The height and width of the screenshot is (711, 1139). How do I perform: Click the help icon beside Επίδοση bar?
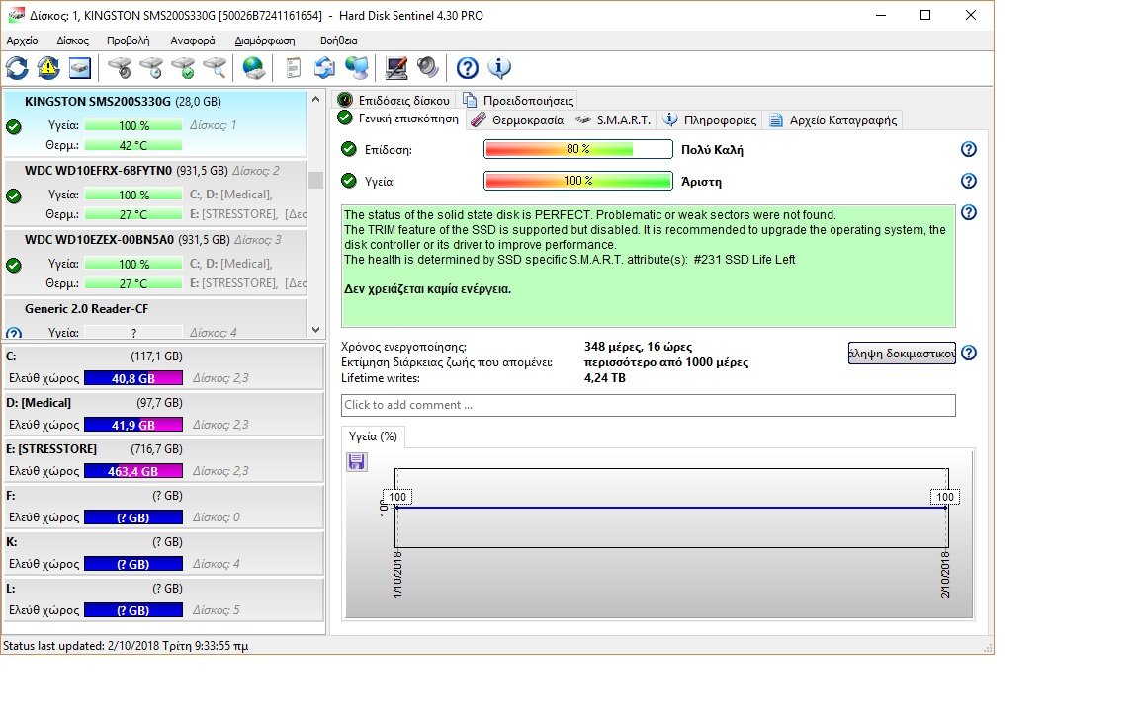click(968, 149)
